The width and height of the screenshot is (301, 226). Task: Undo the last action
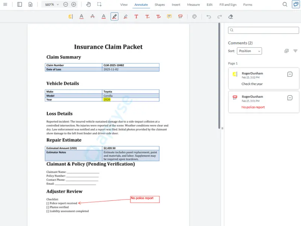(209, 17)
